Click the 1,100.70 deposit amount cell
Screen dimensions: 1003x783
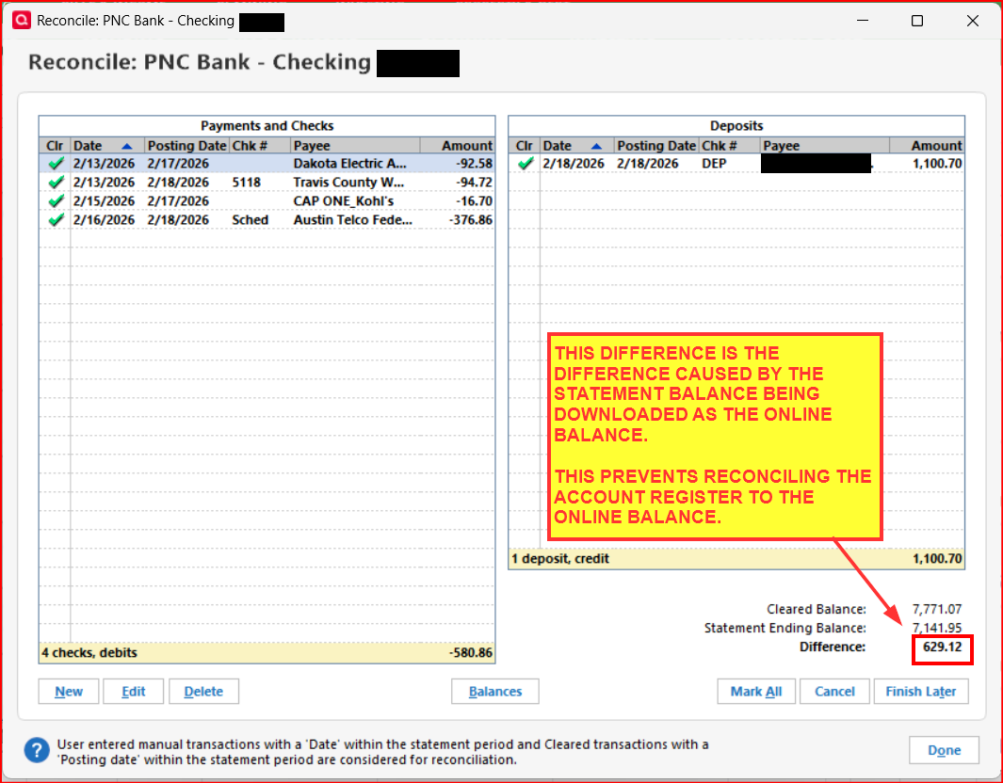[x=937, y=164]
